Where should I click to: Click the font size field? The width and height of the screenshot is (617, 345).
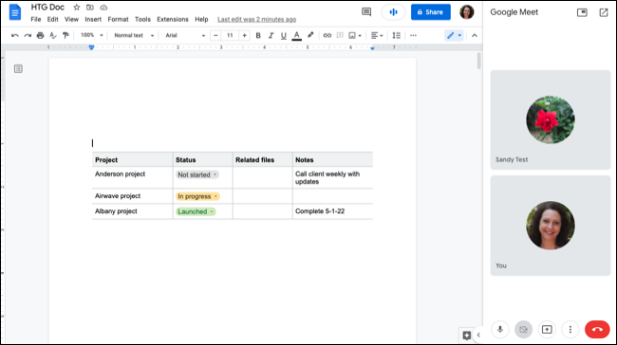tap(230, 35)
